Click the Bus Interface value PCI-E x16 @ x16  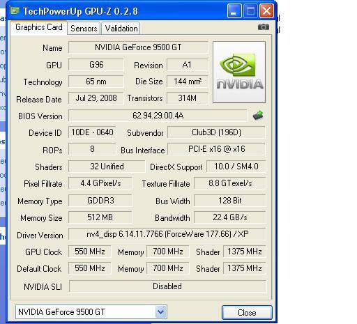[216, 149]
